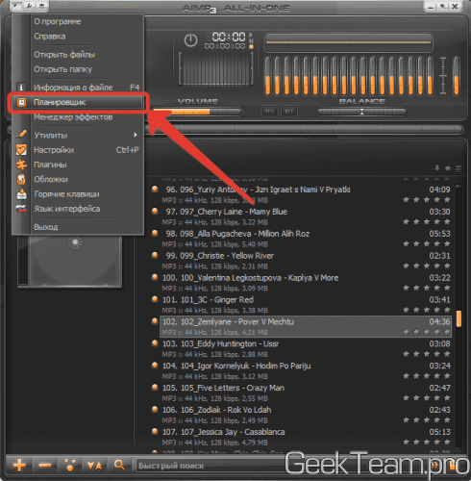Image resolution: width=471 pixels, height=481 pixels.
Task: Open Менеджер эффектов menu entry
Action: coord(73,117)
